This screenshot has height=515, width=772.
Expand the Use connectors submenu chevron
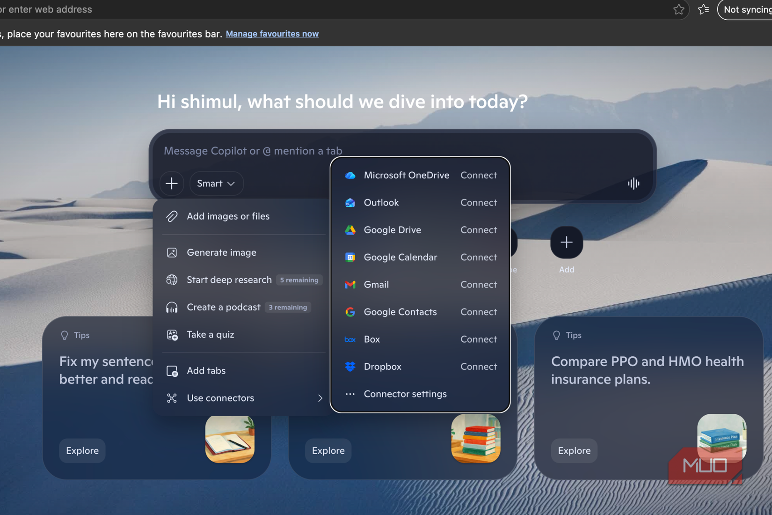pos(320,398)
